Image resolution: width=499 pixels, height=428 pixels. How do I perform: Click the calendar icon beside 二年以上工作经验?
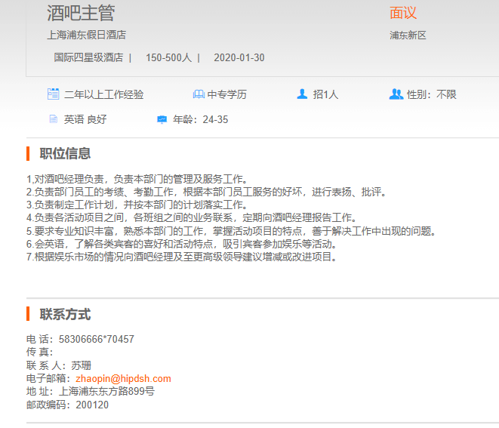54,94
